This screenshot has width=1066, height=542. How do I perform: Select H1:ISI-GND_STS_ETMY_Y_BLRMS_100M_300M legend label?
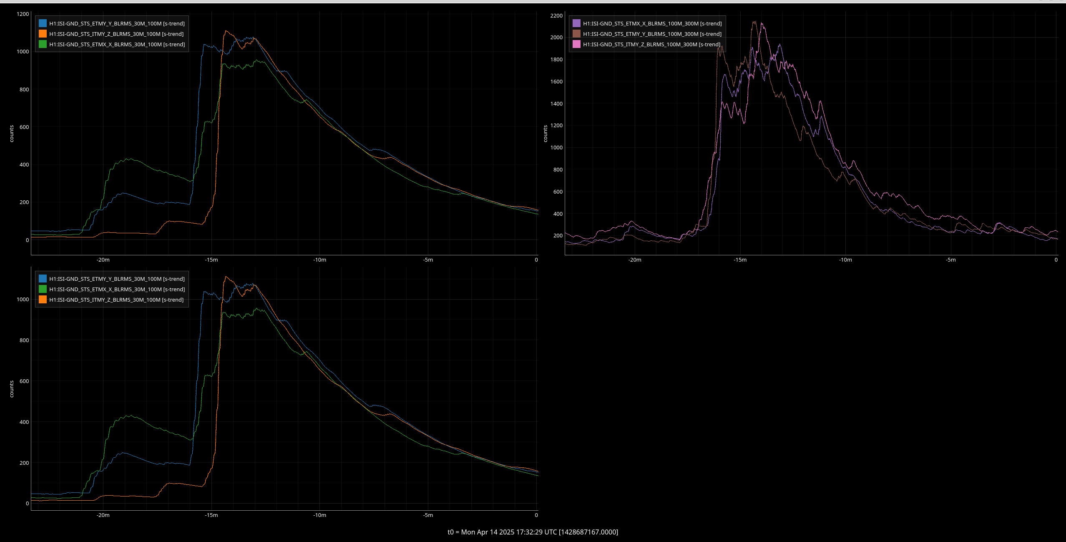click(x=652, y=34)
